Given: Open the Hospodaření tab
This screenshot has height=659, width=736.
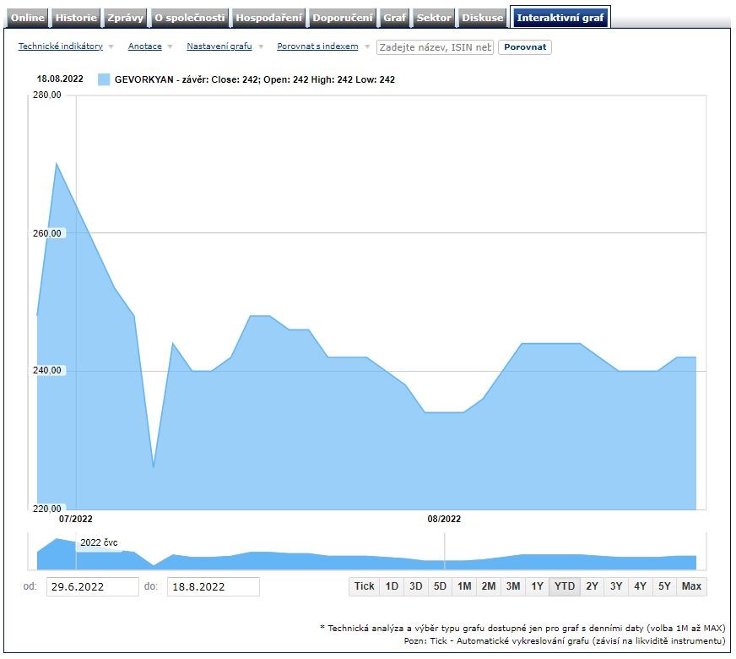Looking at the screenshot, I should (x=268, y=18).
